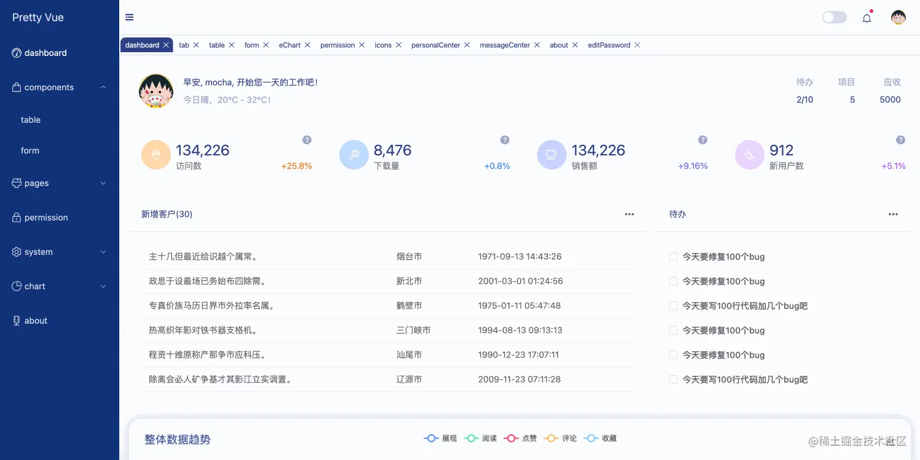Close the eChart tab

307,45
